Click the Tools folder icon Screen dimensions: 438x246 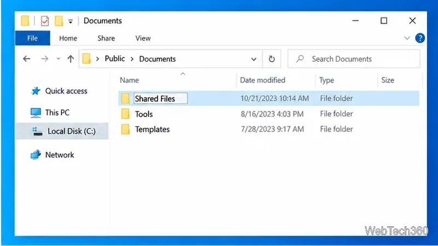pos(125,114)
